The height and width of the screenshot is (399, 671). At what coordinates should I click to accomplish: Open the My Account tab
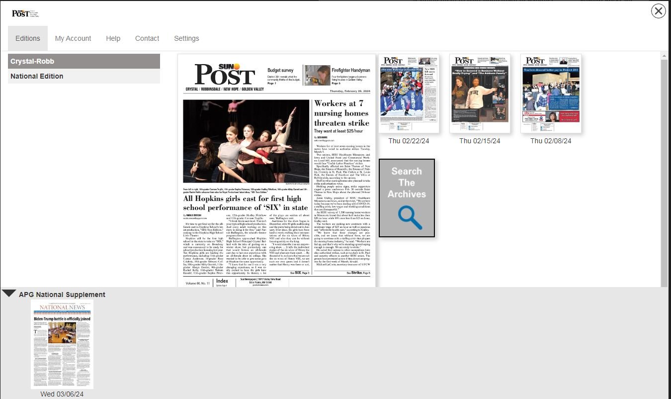pyautogui.click(x=73, y=38)
